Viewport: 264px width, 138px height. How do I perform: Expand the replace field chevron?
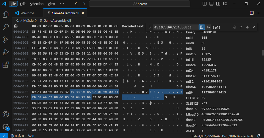pyautogui.click(x=150, y=27)
